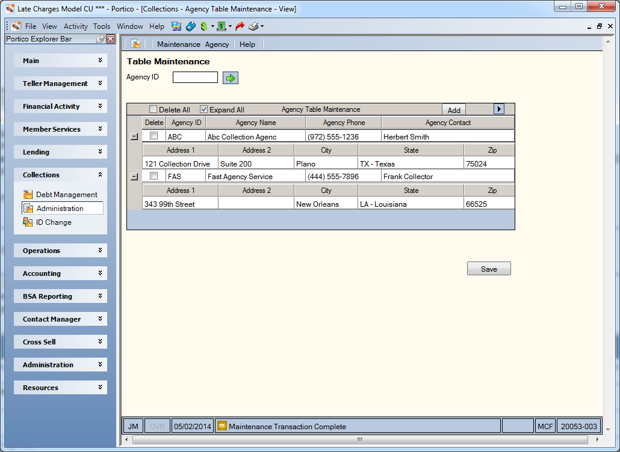Click the red arrow toolbar icon
Screen dimensions: 620x452
pyautogui.click(x=240, y=26)
